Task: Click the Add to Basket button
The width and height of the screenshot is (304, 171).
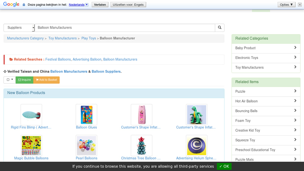Action: tap(46, 80)
